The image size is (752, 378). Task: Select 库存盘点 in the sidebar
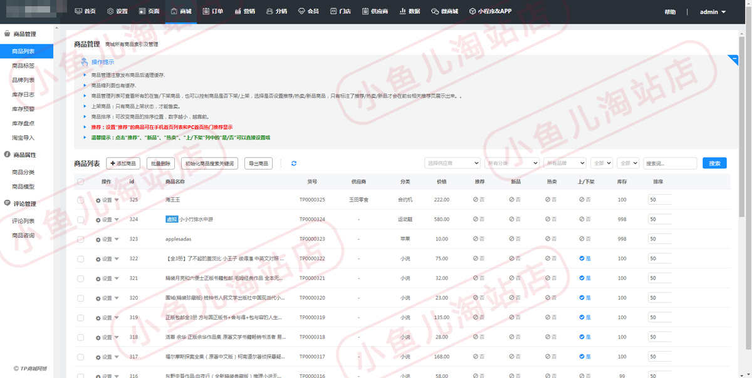pyautogui.click(x=23, y=123)
